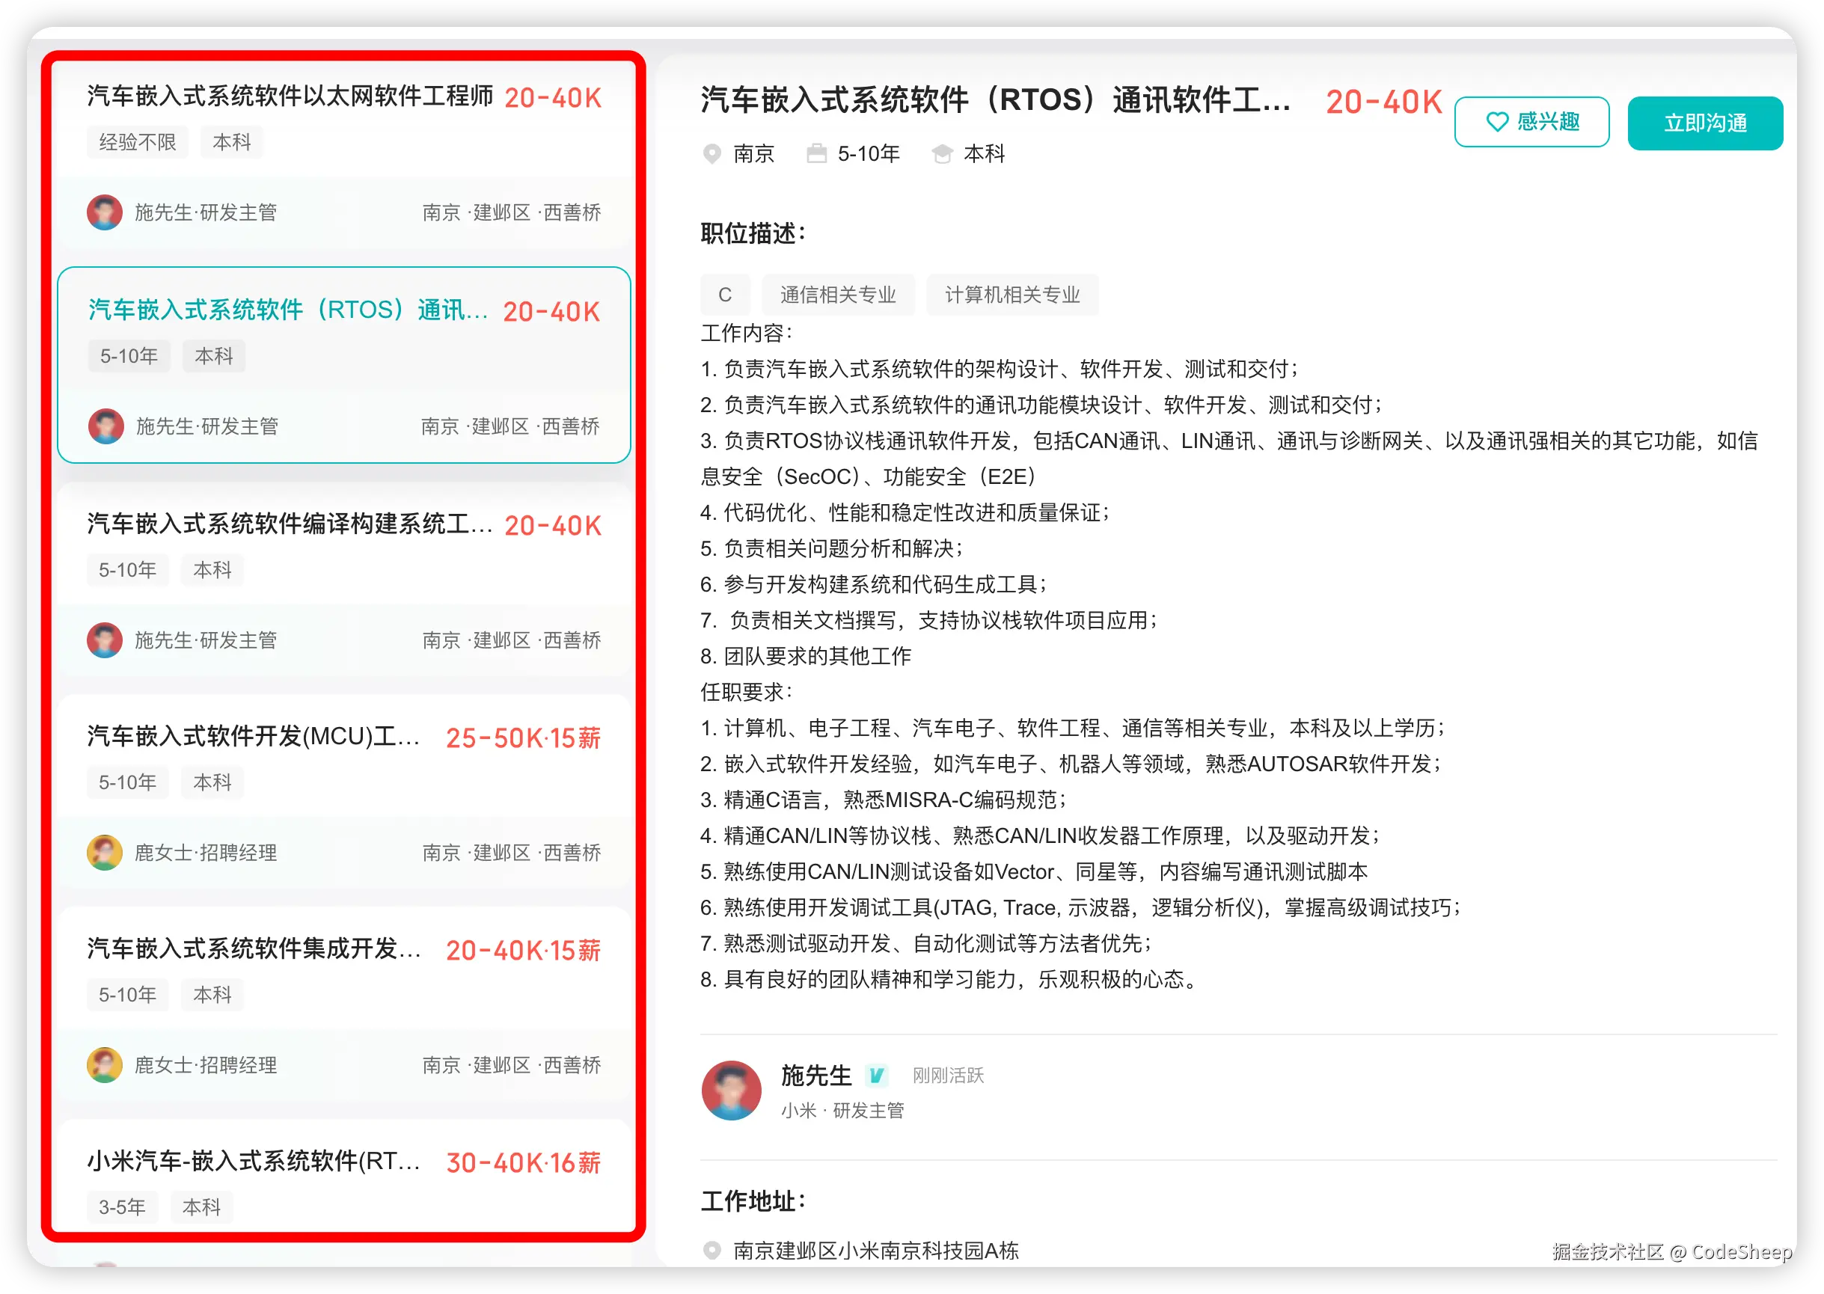This screenshot has width=1824, height=1294.
Task: Click the graduation cap icon beside 本科
Action: coord(942,154)
